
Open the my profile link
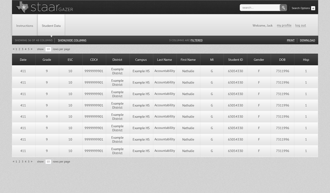pos(284,25)
